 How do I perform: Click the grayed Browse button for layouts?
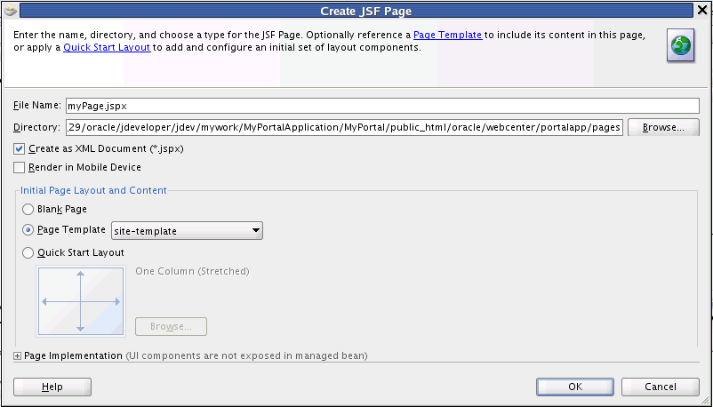tap(171, 326)
